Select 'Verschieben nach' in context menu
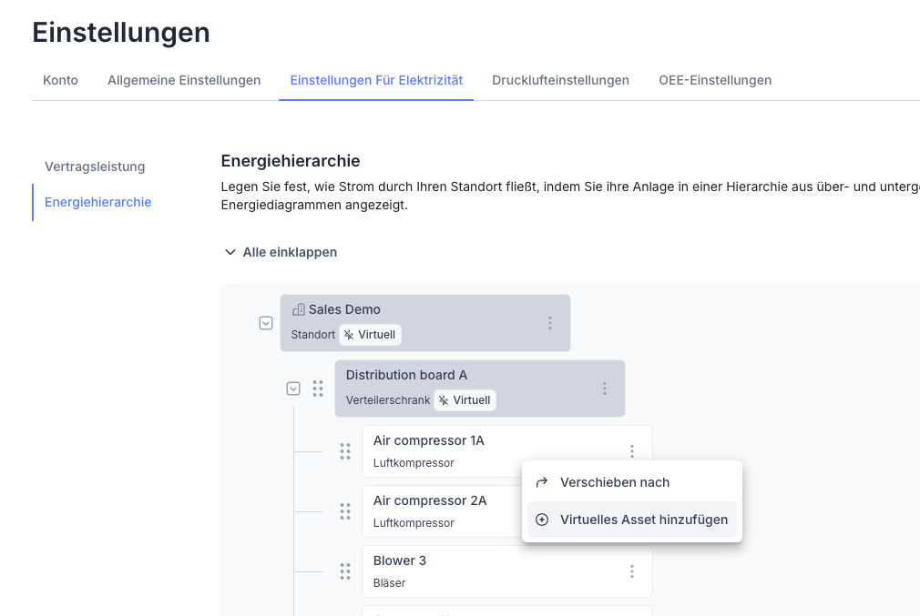The height and width of the screenshot is (616, 920). pyautogui.click(x=615, y=482)
